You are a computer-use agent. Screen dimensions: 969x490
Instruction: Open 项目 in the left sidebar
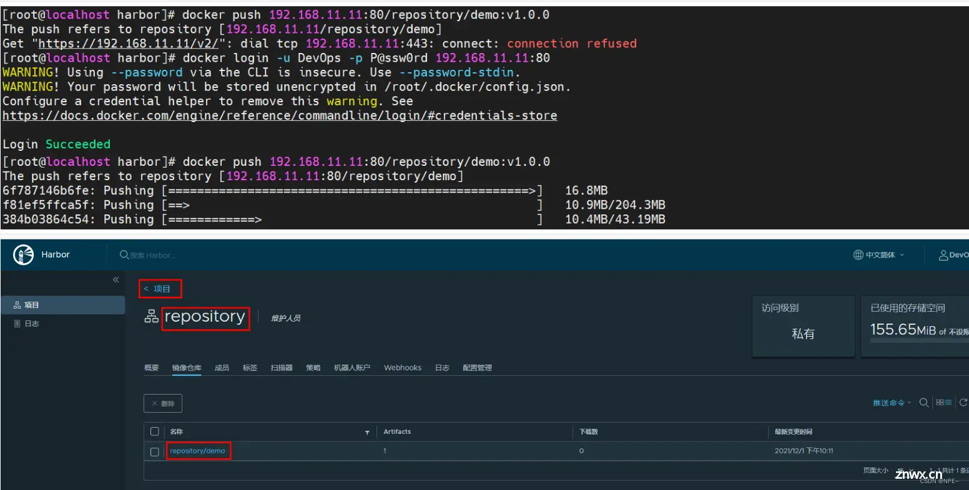[x=62, y=305]
